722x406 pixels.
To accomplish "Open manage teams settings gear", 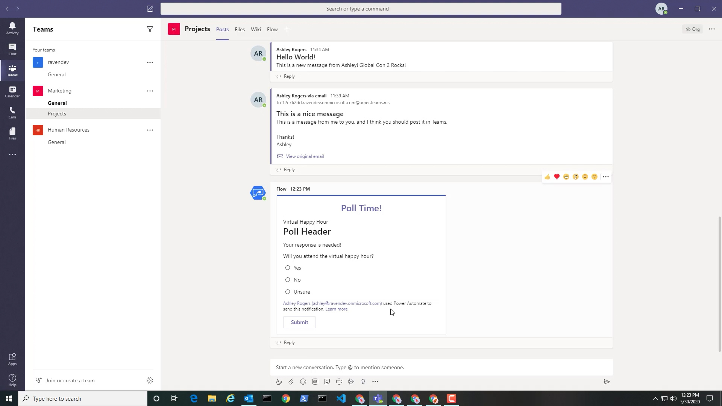I will tap(150, 380).
